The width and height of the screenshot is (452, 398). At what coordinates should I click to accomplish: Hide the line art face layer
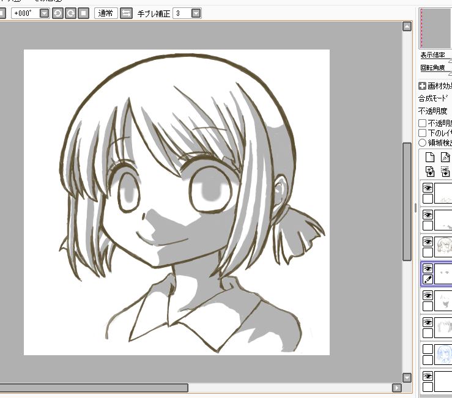click(x=428, y=241)
